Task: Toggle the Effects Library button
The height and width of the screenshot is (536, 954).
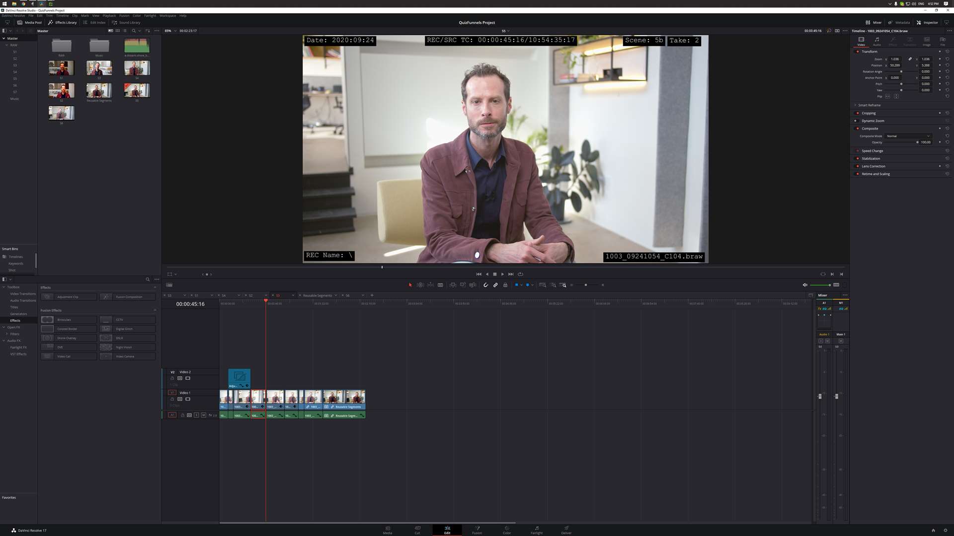Action: click(x=62, y=22)
